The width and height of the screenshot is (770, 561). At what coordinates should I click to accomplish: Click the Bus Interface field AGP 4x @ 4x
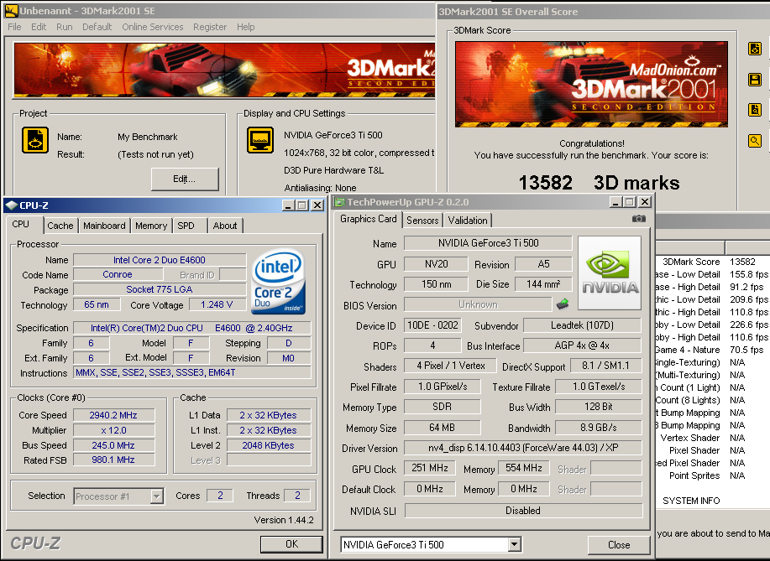tap(583, 345)
